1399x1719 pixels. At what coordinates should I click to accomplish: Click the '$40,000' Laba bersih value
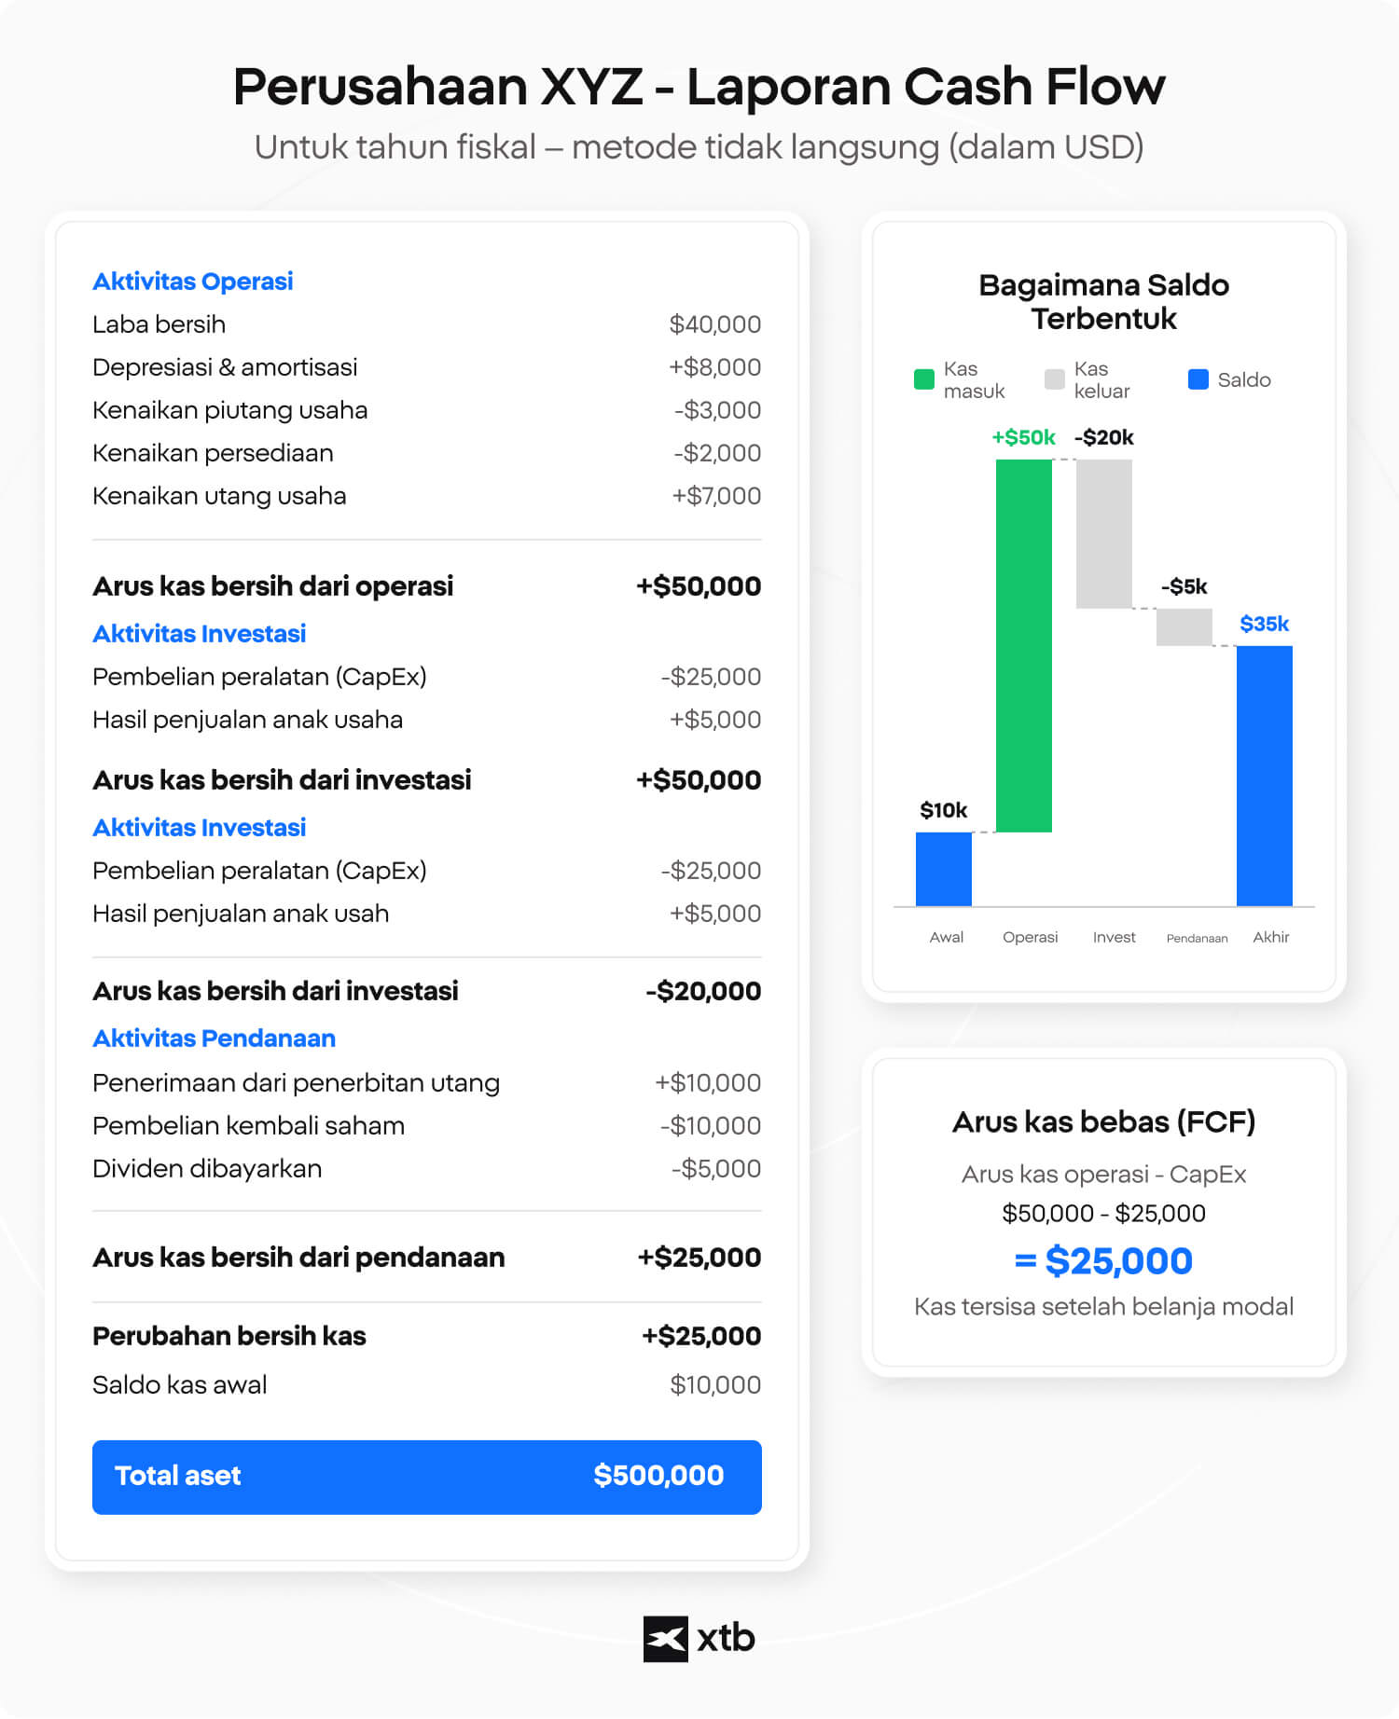pyautogui.click(x=715, y=324)
